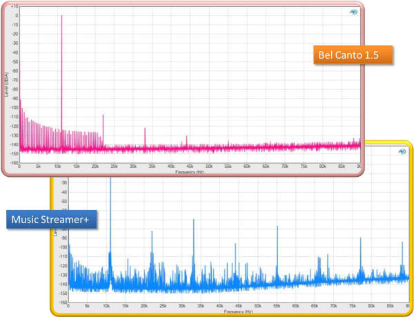The width and height of the screenshot is (414, 317).
Task: Click the '25k' frequency tick on pink chart
Action: pyautogui.click(x=114, y=166)
